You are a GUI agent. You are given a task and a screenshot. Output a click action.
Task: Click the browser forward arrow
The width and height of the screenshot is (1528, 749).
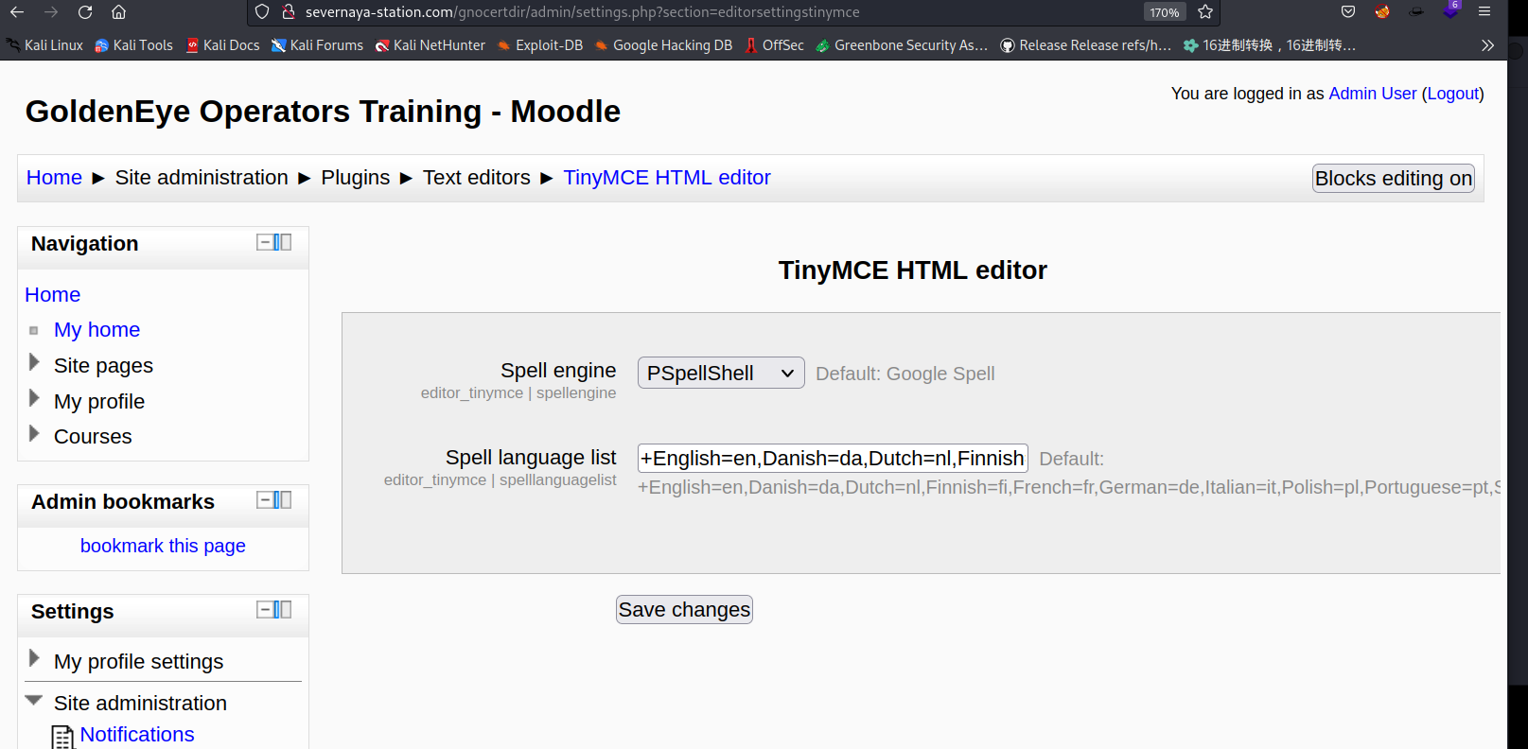coord(51,12)
